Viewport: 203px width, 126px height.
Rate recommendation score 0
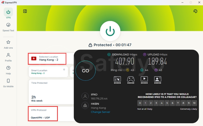140,103
